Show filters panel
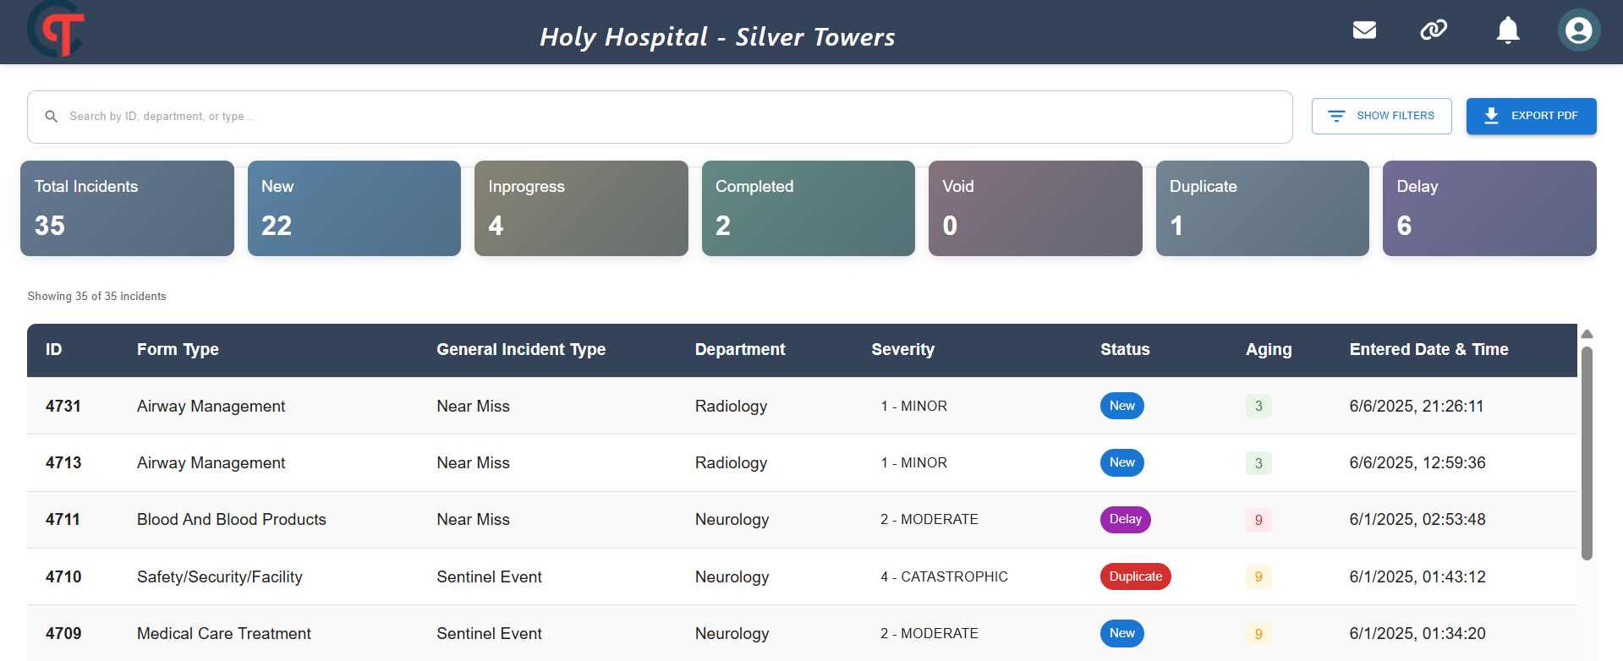 click(x=1381, y=116)
